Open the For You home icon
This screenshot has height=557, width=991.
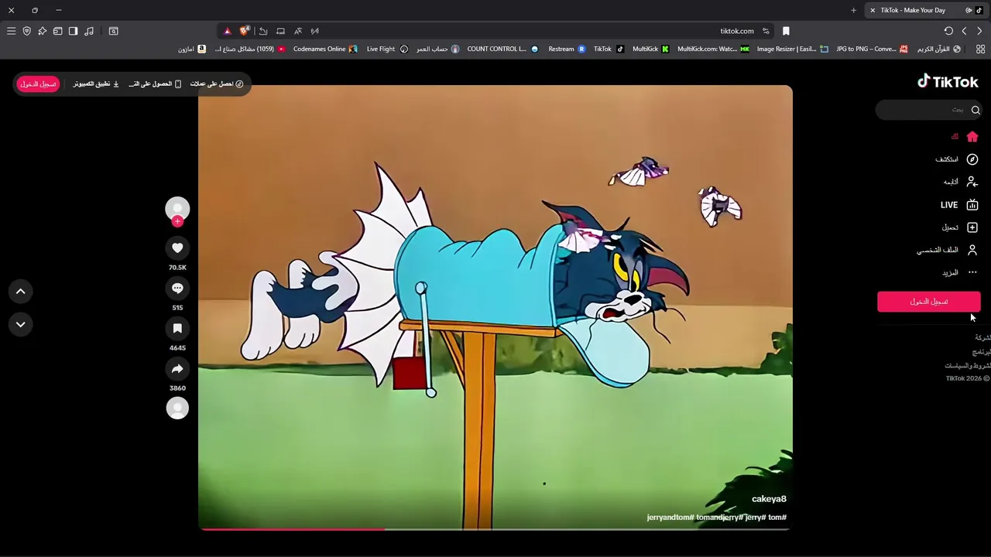click(x=972, y=136)
